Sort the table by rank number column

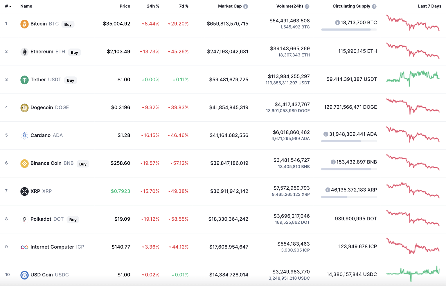(x=8, y=6)
